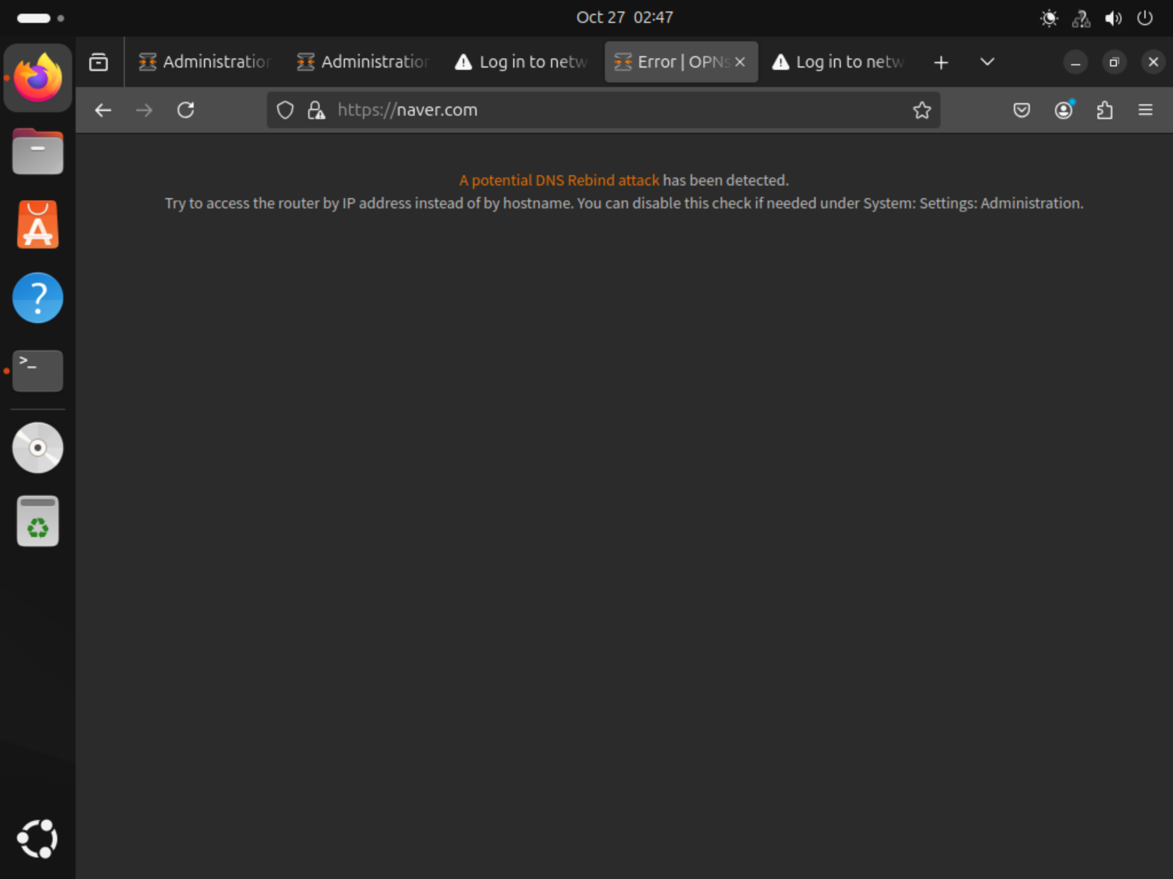
Task: Switch to the second Administration tab
Action: coord(363,62)
